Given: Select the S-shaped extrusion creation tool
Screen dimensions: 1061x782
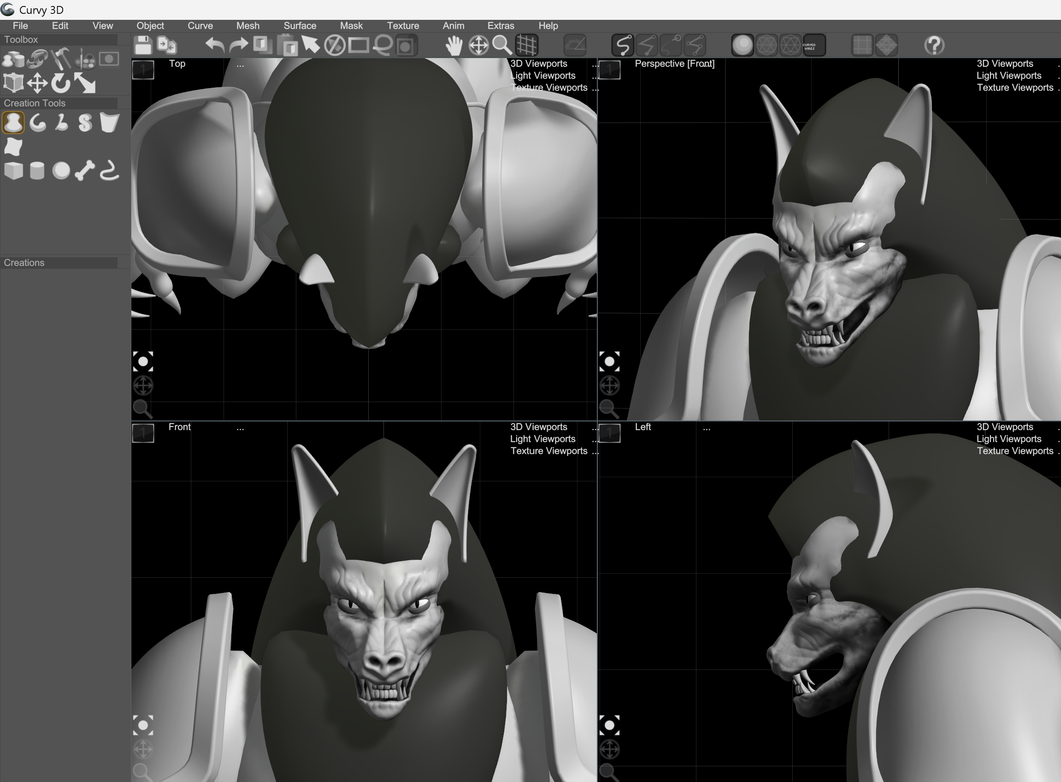Looking at the screenshot, I should tap(85, 123).
